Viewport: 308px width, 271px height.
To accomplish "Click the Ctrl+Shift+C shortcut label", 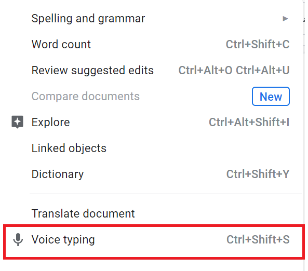I will (258, 44).
